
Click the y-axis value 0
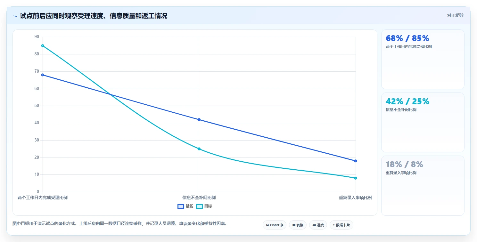pos(37,192)
